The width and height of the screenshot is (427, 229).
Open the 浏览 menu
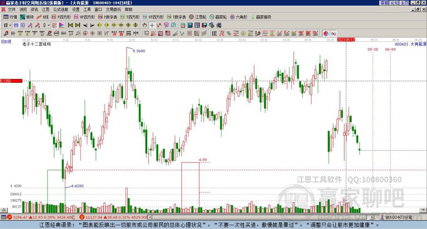23,10
